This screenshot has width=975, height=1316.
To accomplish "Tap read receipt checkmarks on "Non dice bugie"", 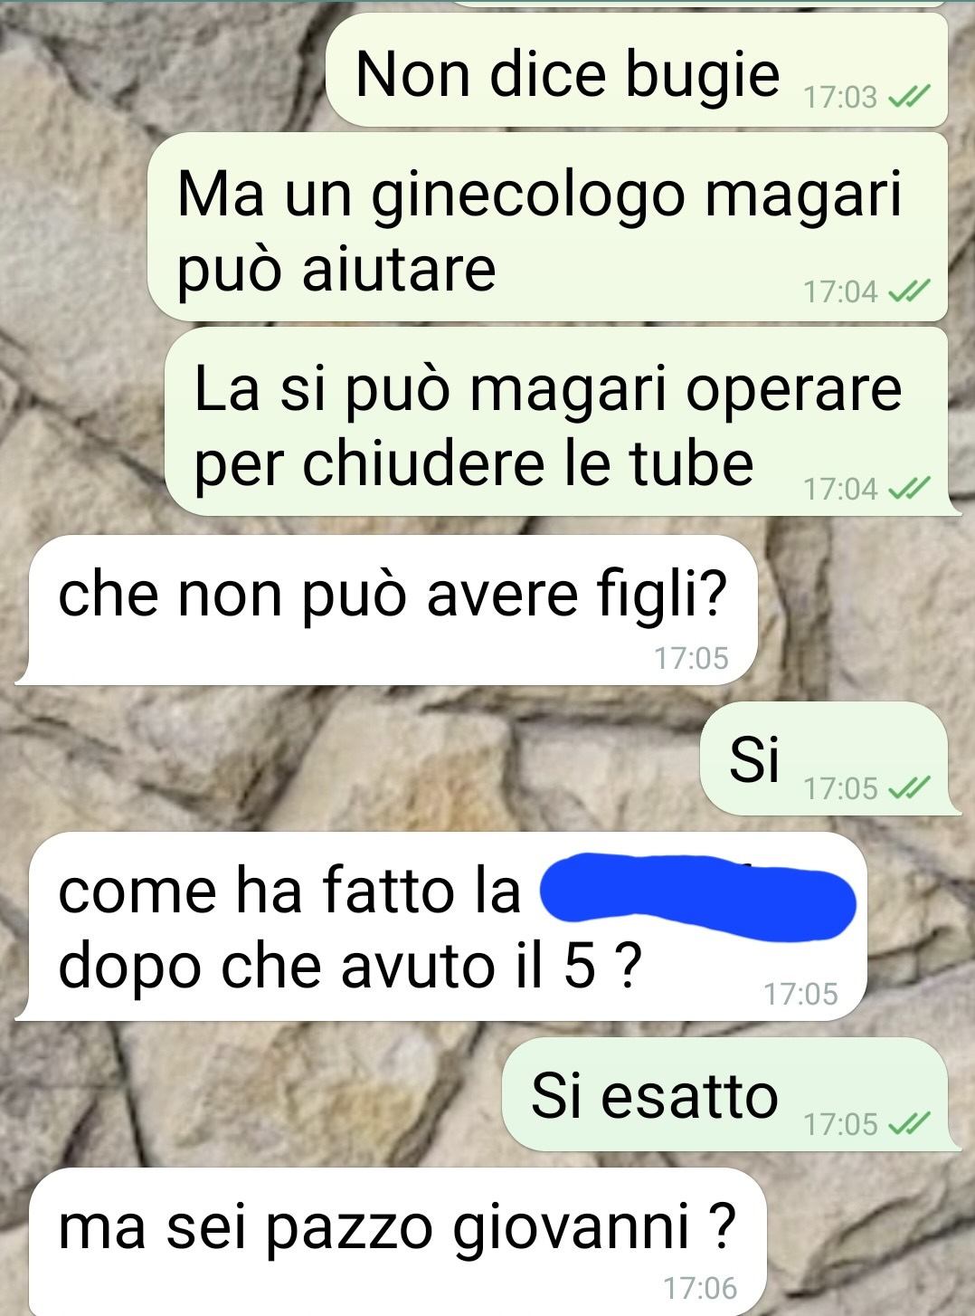I will point(909,96).
